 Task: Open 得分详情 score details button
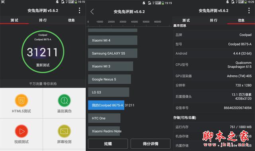(151, 144)
